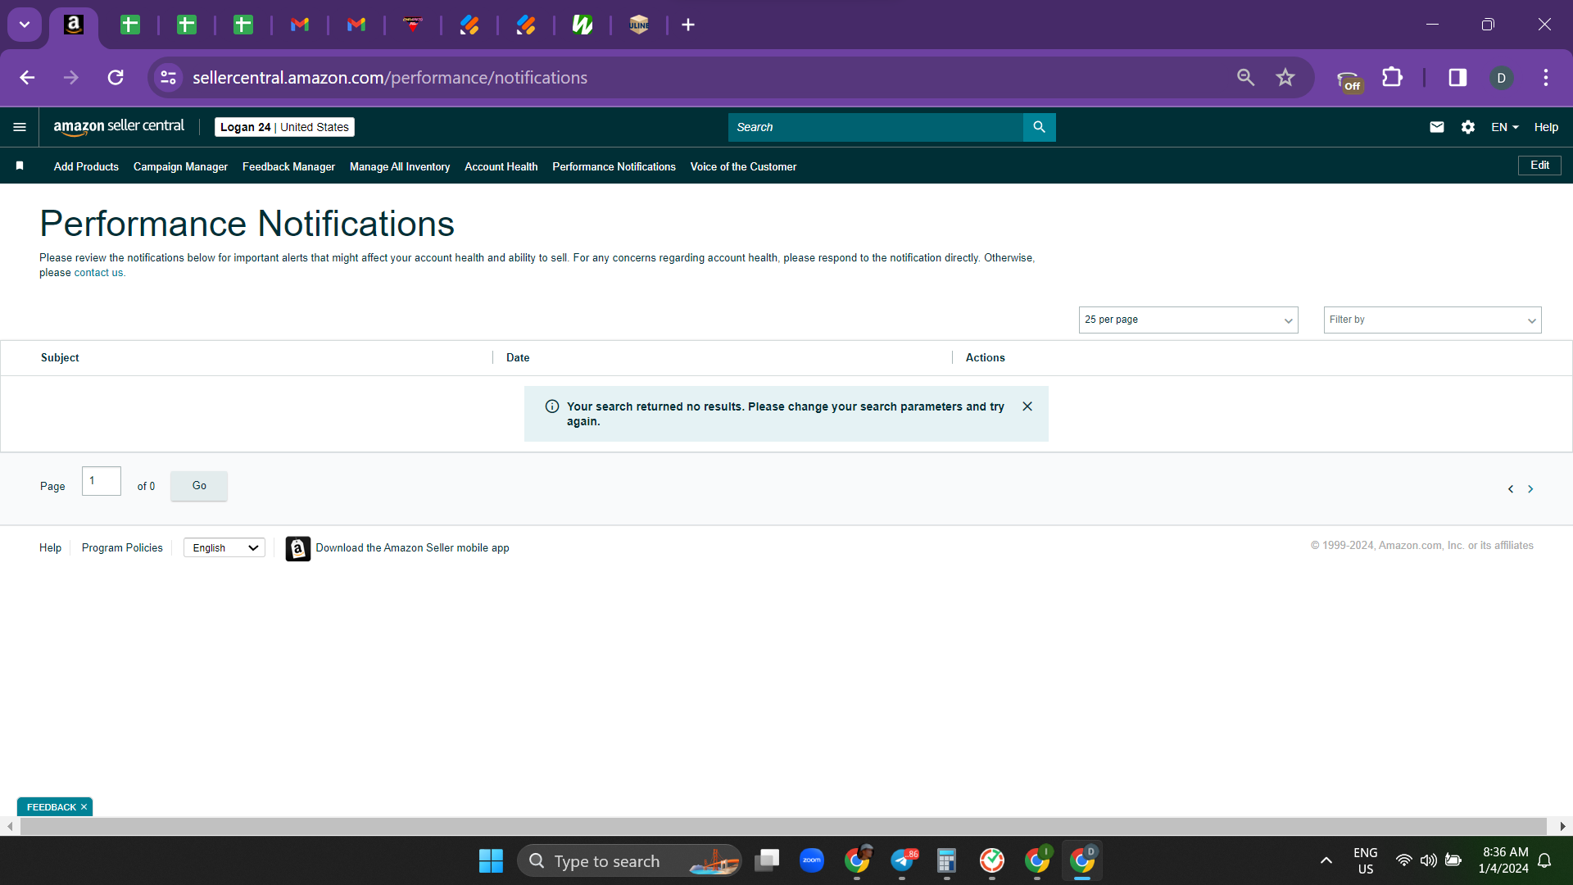Open the tab search dropdown
The image size is (1573, 885).
tap(25, 25)
